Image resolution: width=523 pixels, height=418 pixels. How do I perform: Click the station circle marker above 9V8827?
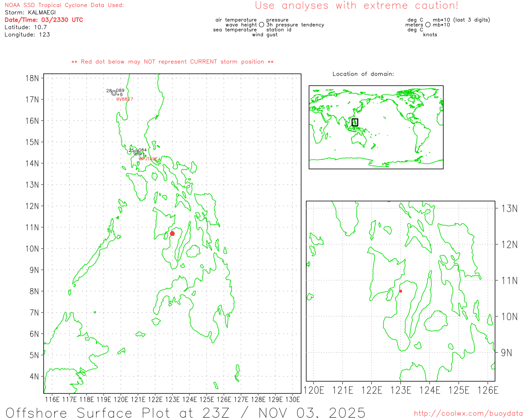(x=114, y=93)
